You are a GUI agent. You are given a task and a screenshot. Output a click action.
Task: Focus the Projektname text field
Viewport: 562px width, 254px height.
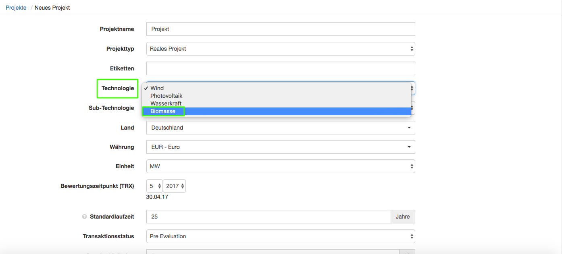(280, 29)
